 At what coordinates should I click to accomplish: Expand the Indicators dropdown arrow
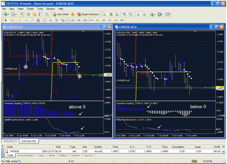point(155,14)
